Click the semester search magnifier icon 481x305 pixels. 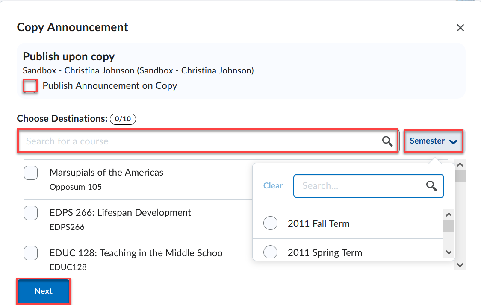coord(431,186)
